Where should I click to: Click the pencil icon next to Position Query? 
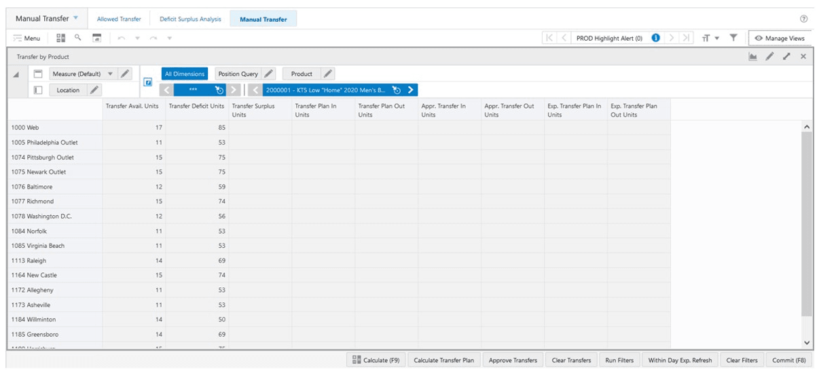(268, 74)
